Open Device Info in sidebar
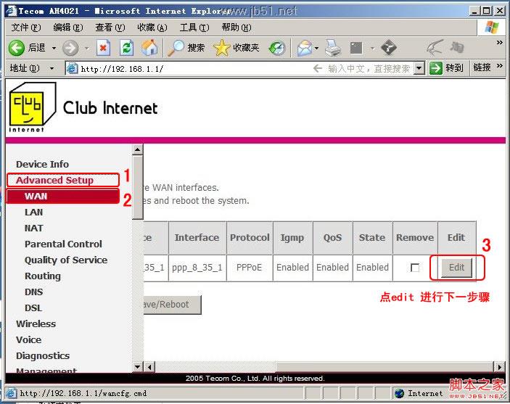The width and height of the screenshot is (510, 404). [x=42, y=164]
